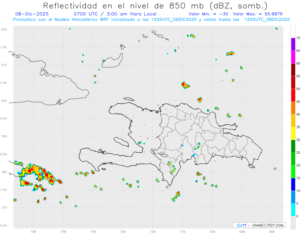This screenshot has width=305, height=235.
Task: Click the '20N' latitude label
Action: [4, 101]
